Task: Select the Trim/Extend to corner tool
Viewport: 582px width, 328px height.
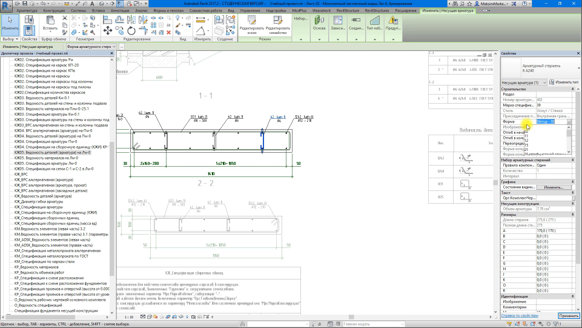Action: [143, 31]
